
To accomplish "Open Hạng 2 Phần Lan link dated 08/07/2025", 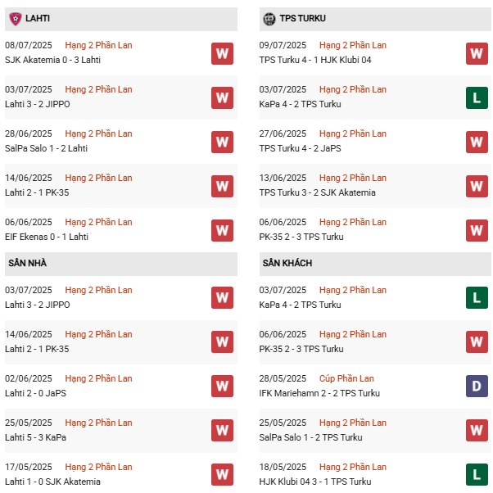I will tap(98, 45).
